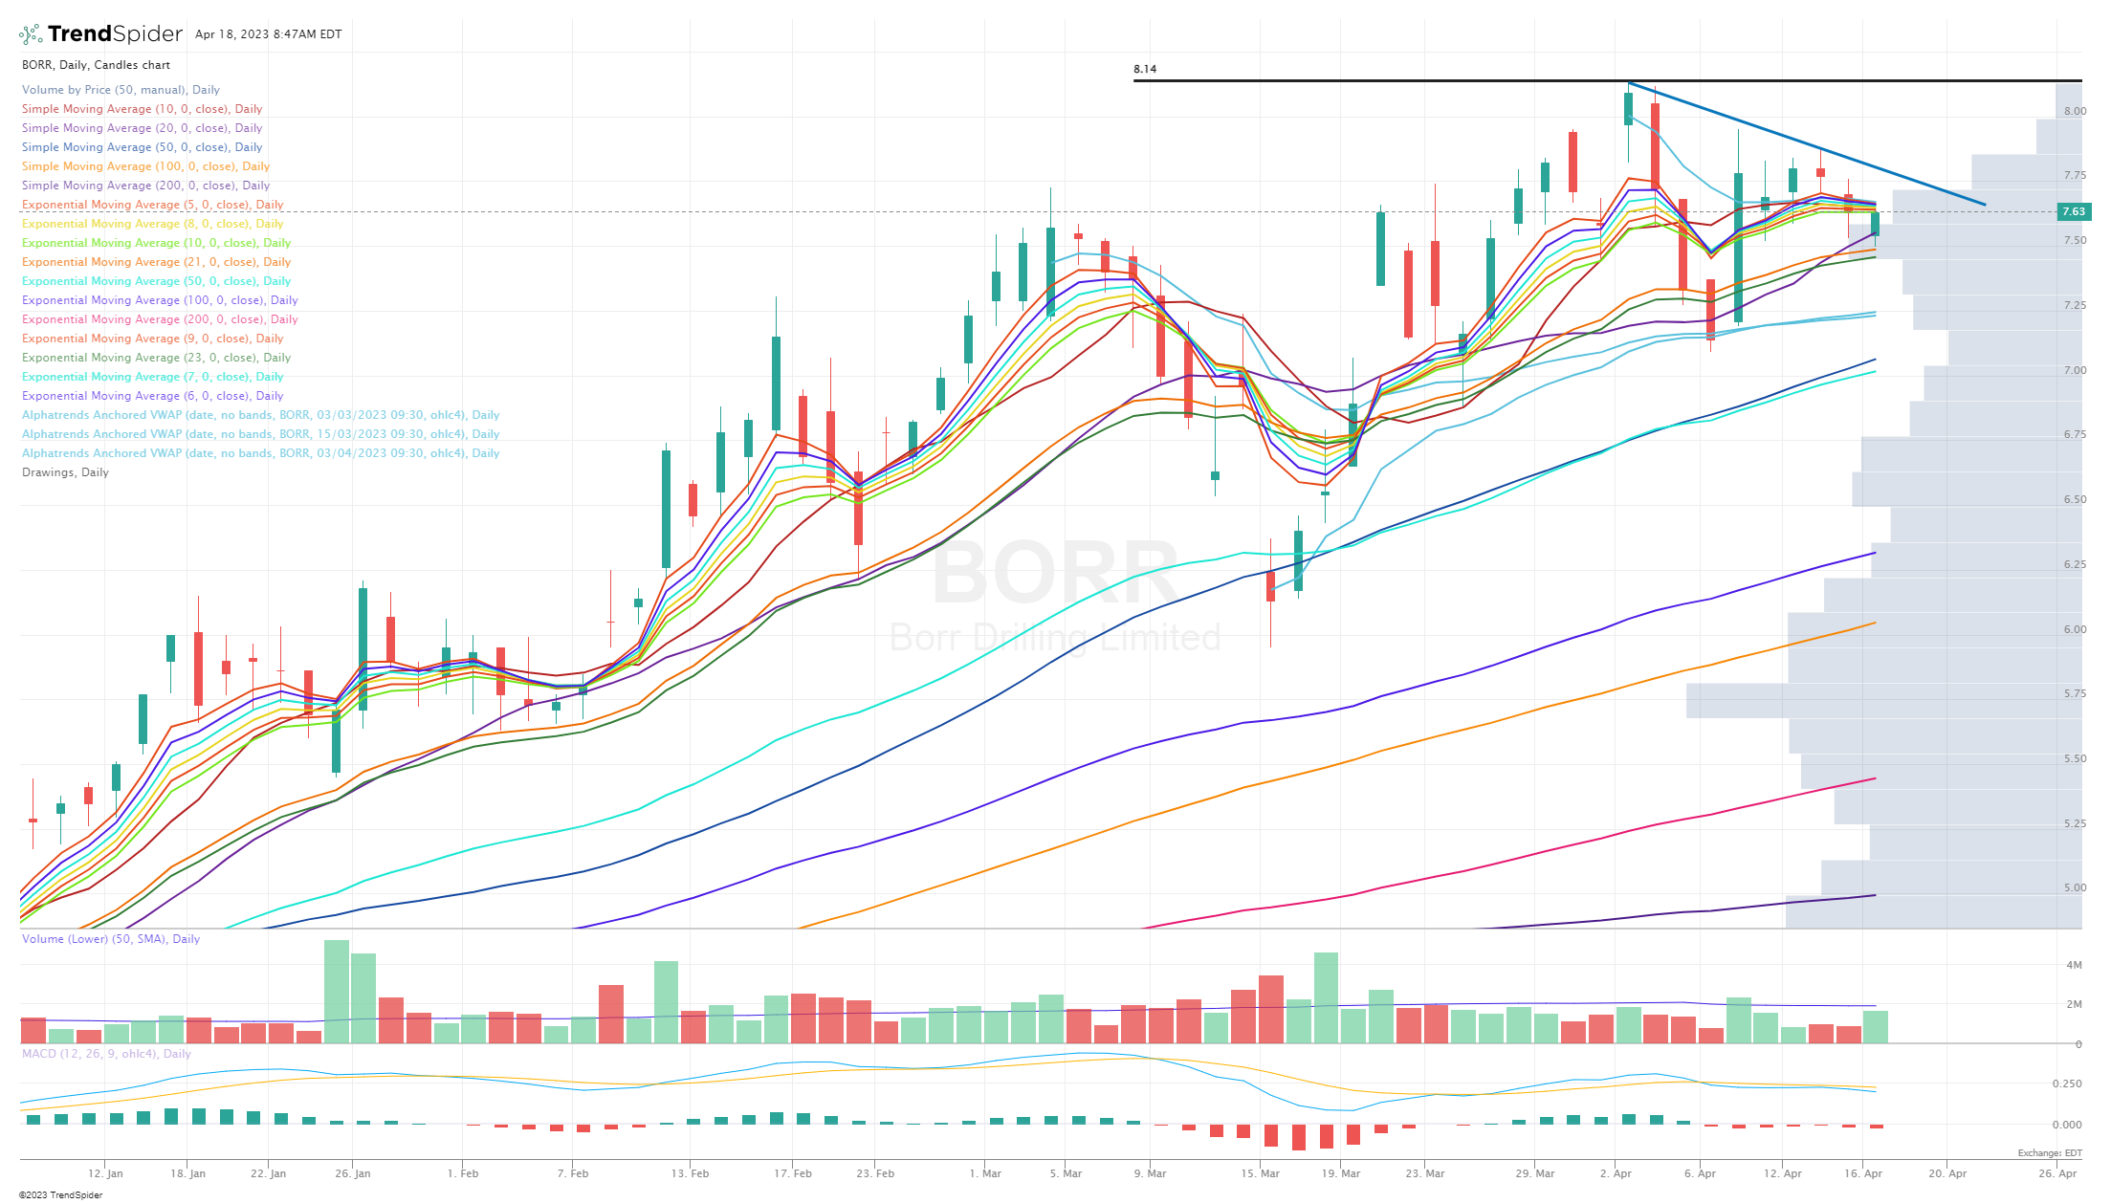
Task: Select 'Volume by Price (50, manual), Daily' legend
Action: (121, 90)
